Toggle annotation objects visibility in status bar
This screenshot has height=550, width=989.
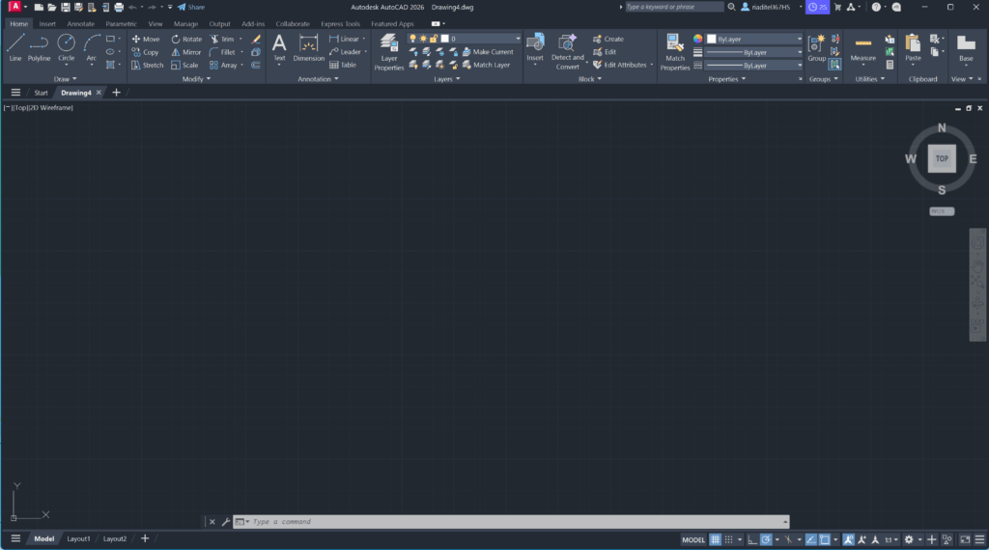[x=848, y=539]
